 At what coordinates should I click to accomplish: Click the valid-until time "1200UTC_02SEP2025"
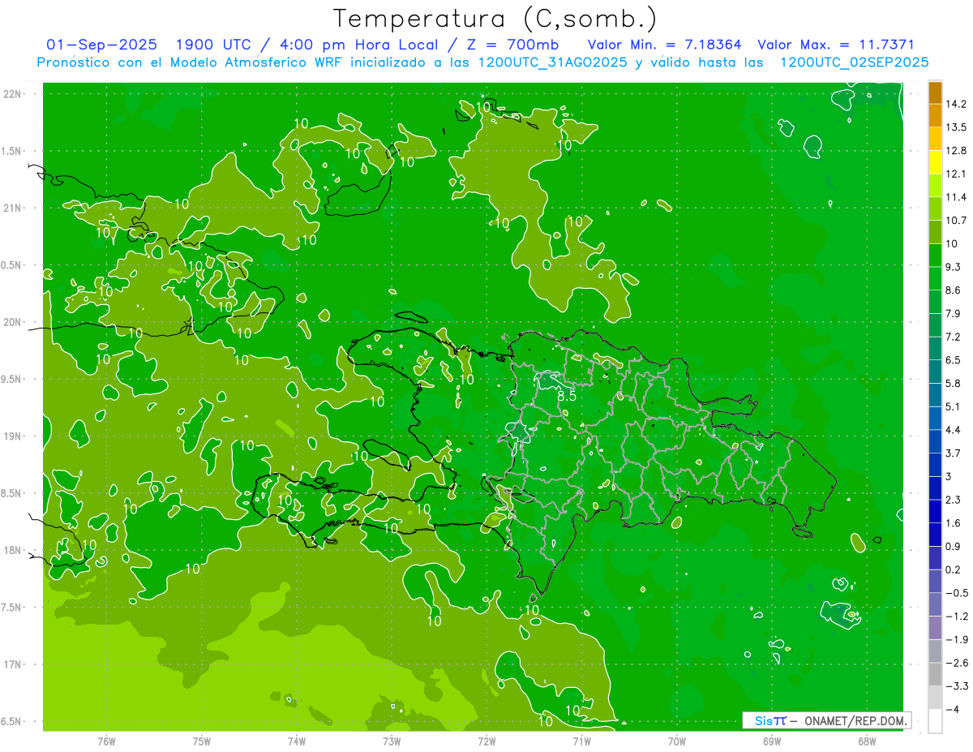(854, 62)
